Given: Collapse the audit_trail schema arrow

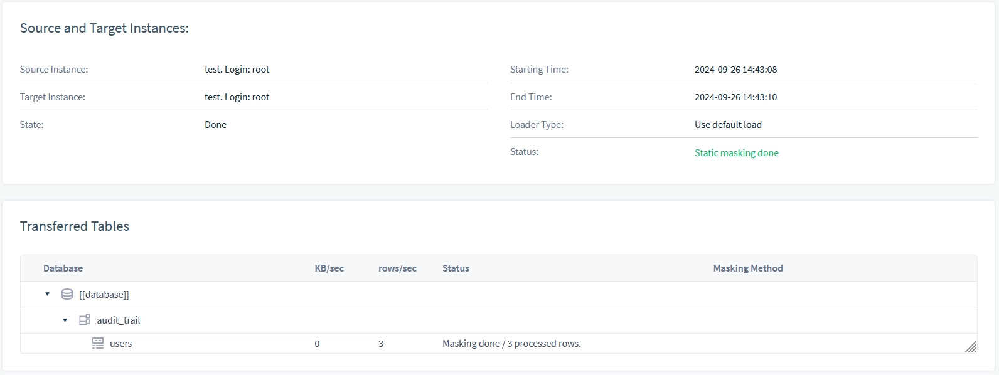Looking at the screenshot, I should pos(65,320).
